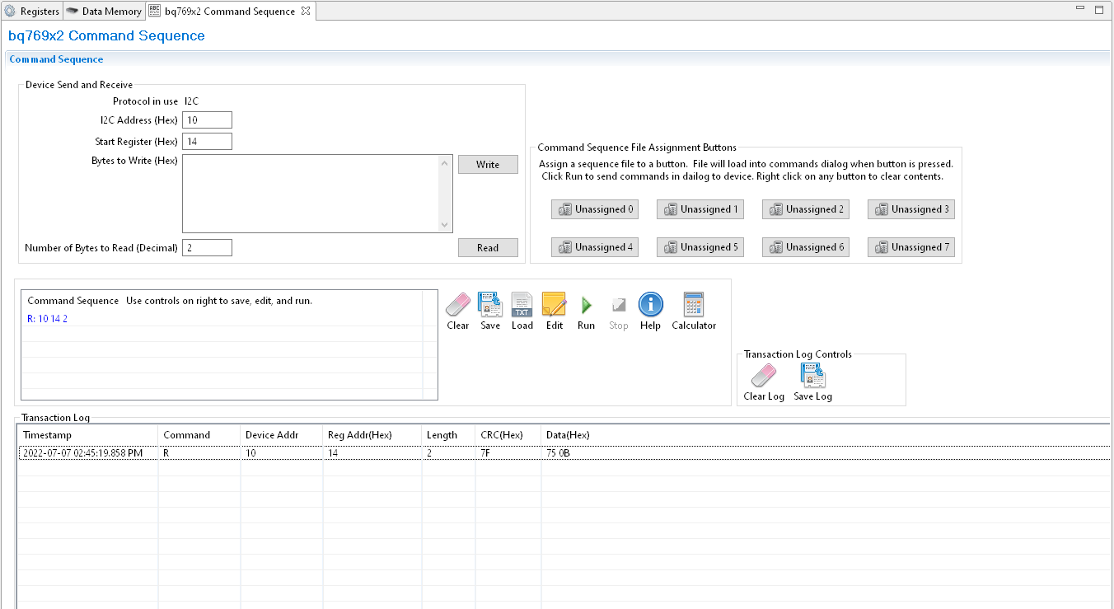Click the Unassigned 7 sequence button
Viewport: 1114px width, 609px height.
click(911, 247)
